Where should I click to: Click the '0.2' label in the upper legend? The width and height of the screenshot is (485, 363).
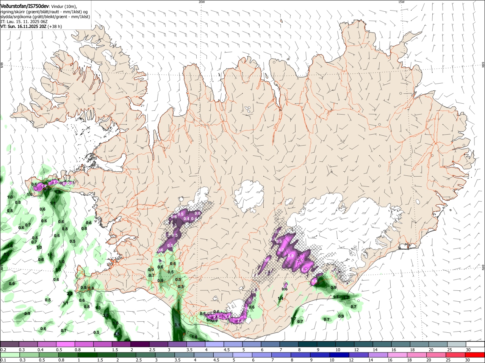(x=3, y=350)
